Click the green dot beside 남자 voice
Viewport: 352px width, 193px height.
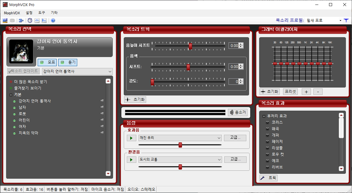click(x=14, y=108)
